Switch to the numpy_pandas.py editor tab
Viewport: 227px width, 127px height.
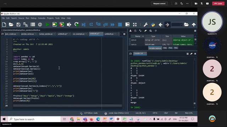click(46, 34)
